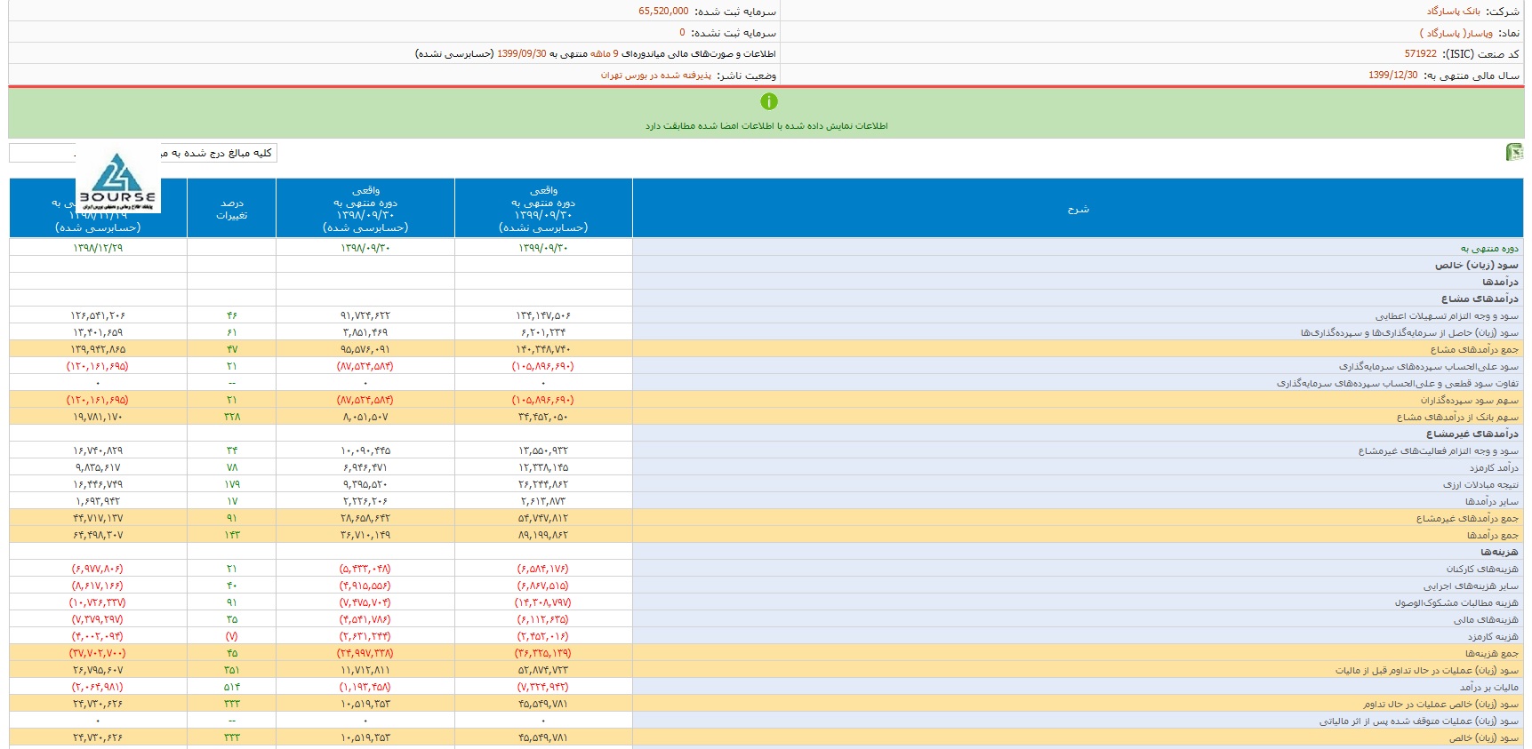Click percent change ۵۱۴
The image size is (1532, 749).
click(232, 687)
